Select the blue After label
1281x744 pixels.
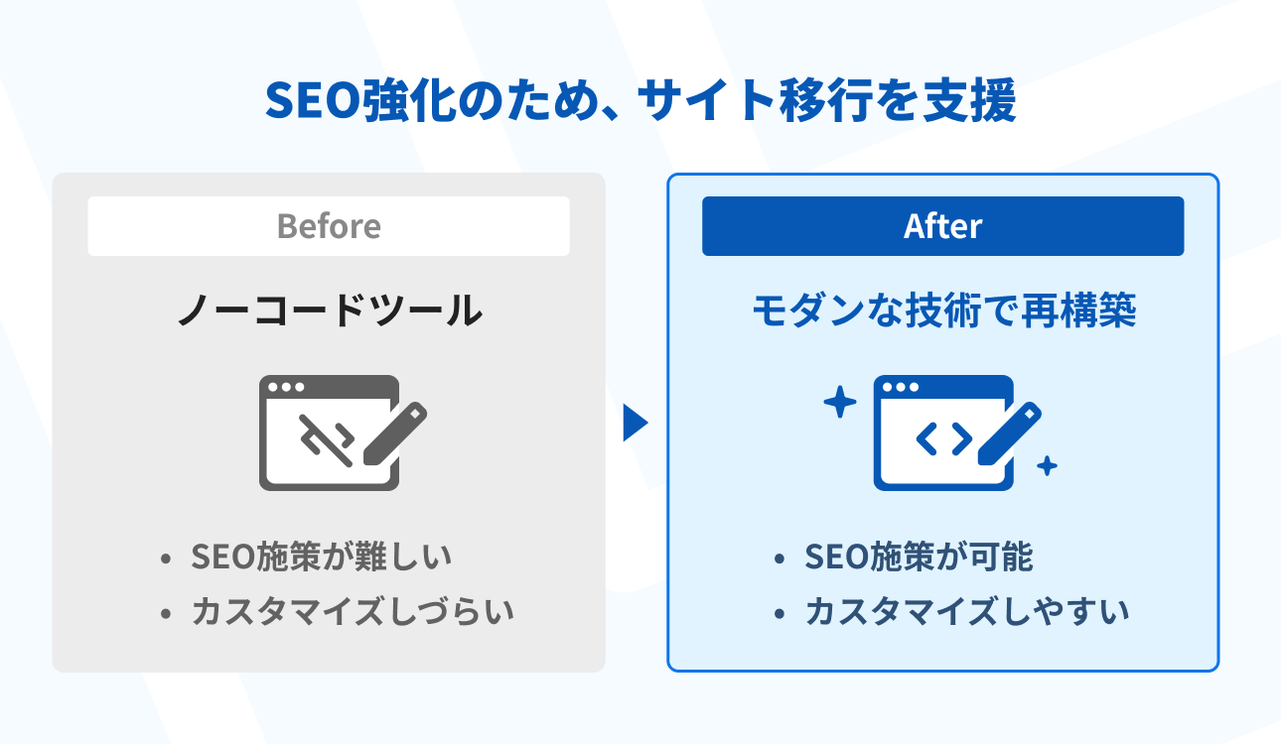coord(942,226)
